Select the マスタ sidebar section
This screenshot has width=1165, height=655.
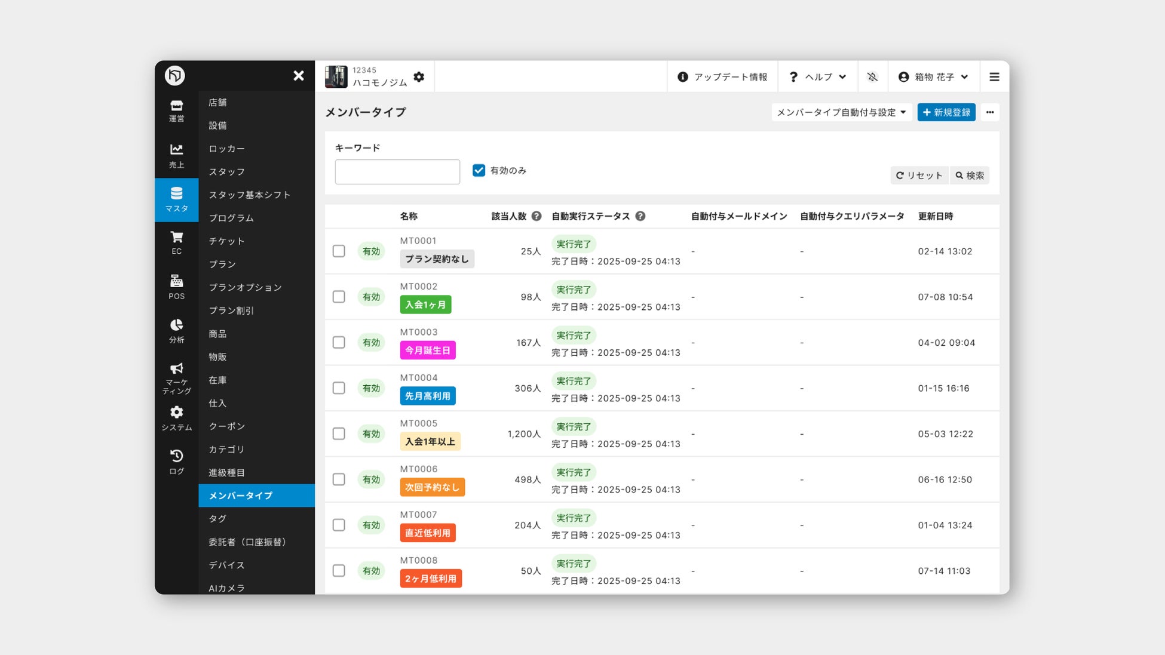click(x=176, y=199)
